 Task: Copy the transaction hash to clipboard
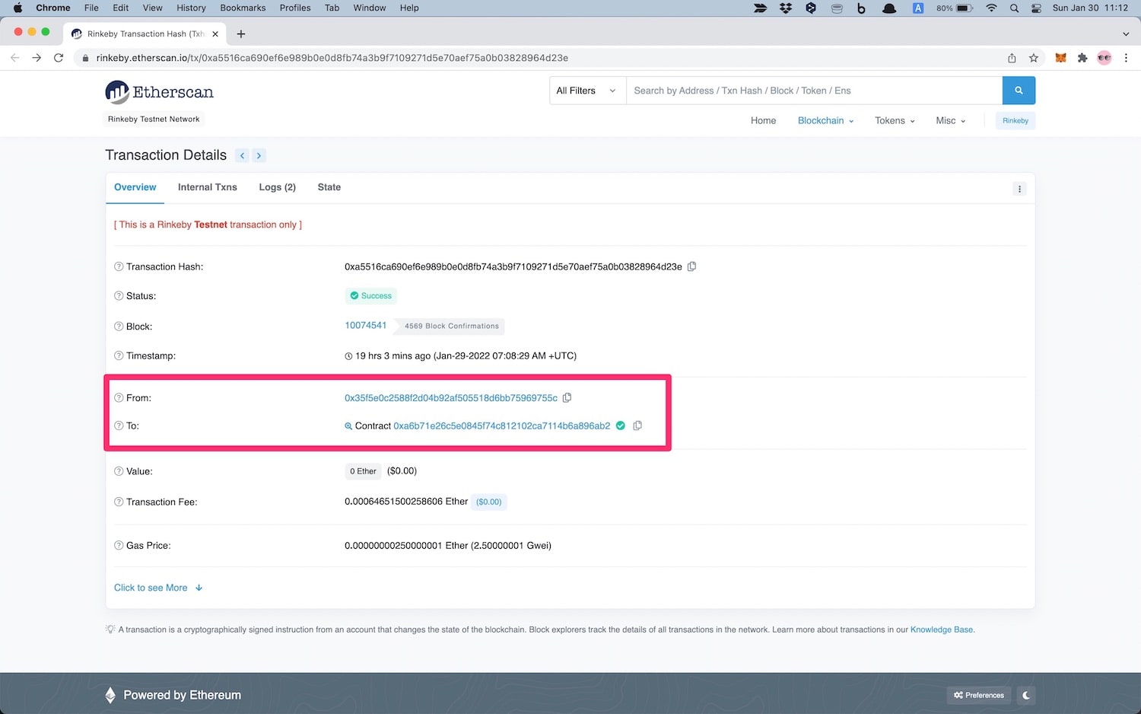click(x=691, y=266)
